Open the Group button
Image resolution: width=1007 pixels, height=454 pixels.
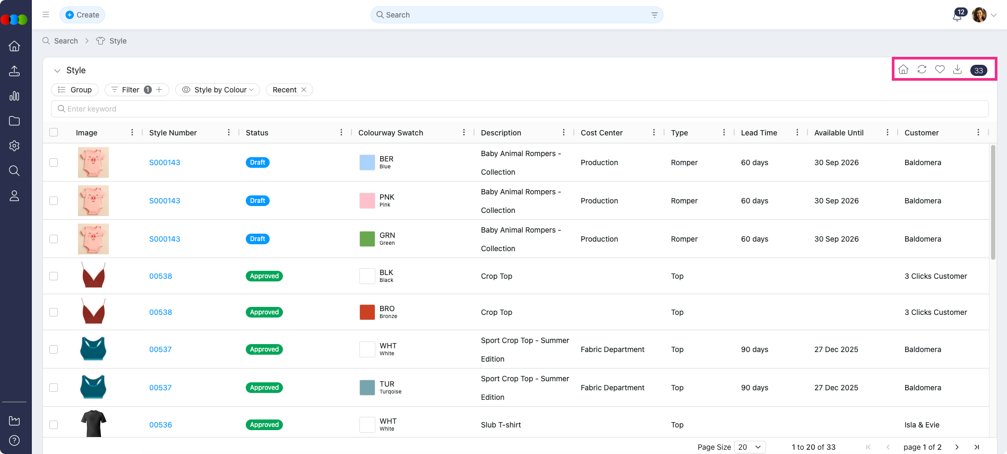(75, 90)
